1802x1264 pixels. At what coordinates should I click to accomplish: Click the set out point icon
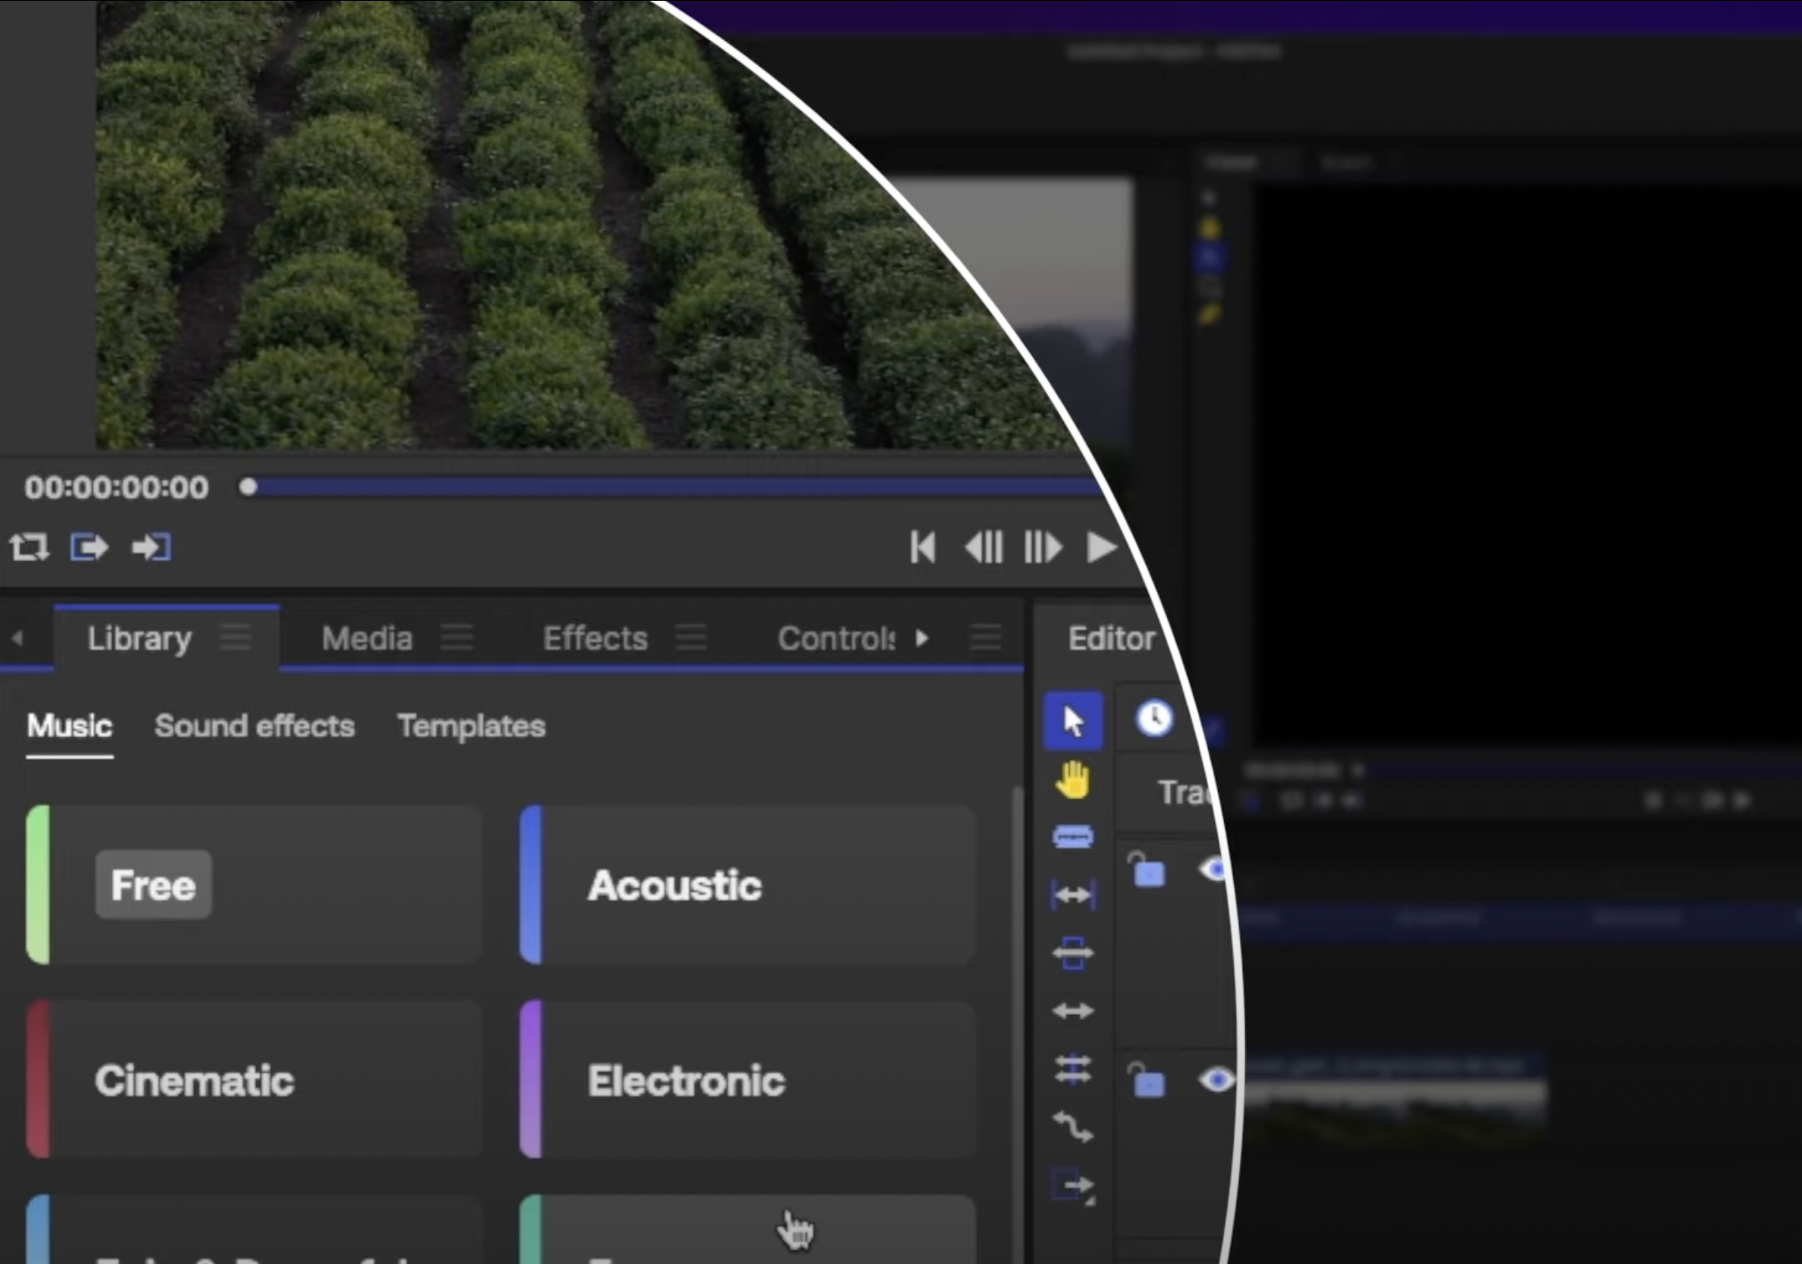(151, 547)
